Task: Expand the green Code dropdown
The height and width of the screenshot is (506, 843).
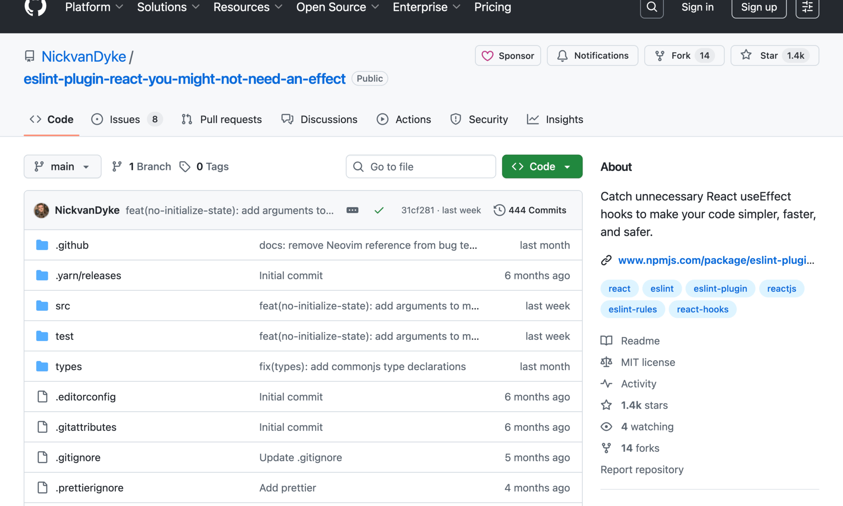Action: (x=542, y=167)
